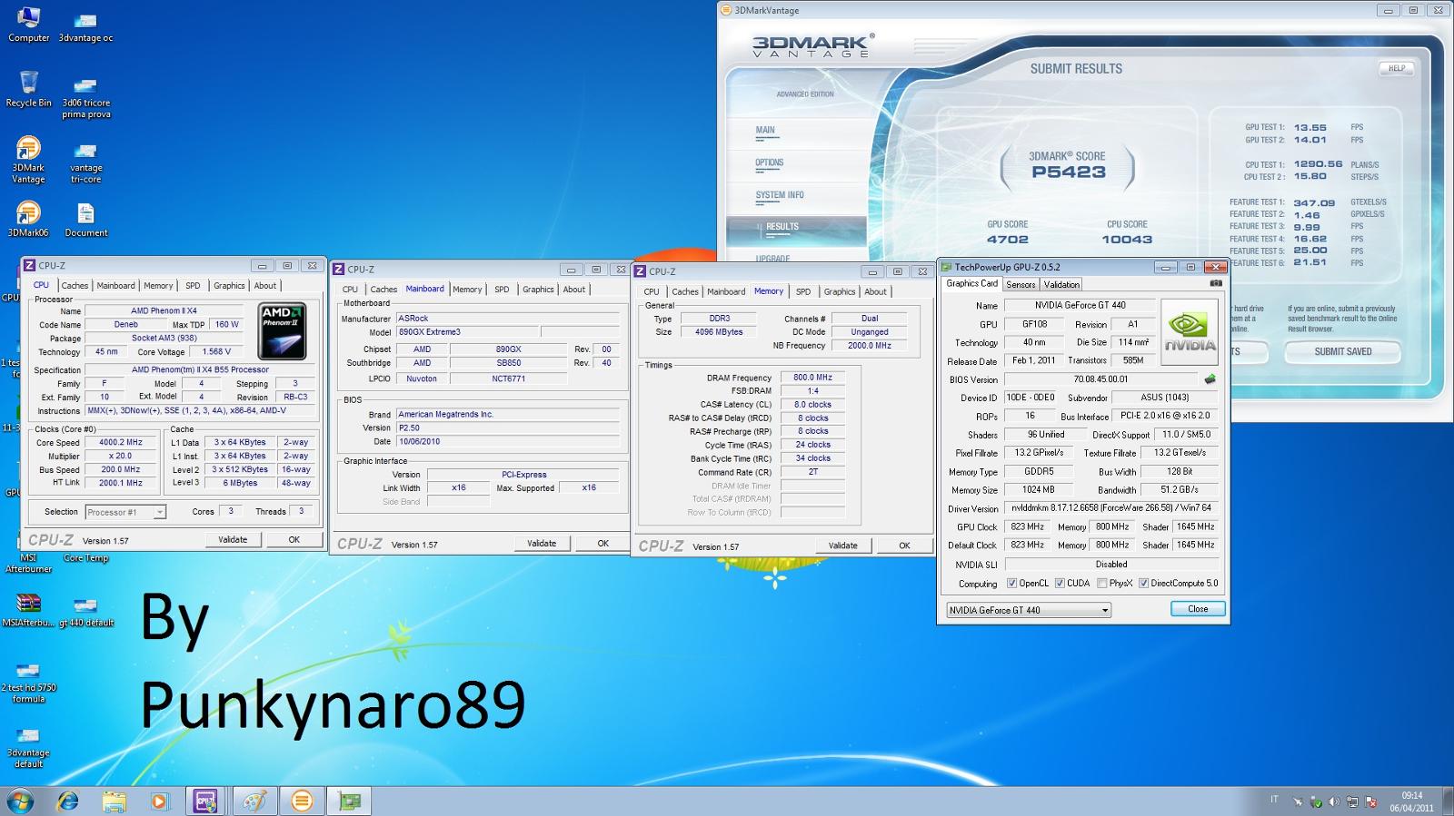This screenshot has height=816, width=1454.
Task: Click the mainboard Model field 890GX Extreme3
Action: [x=467, y=332]
